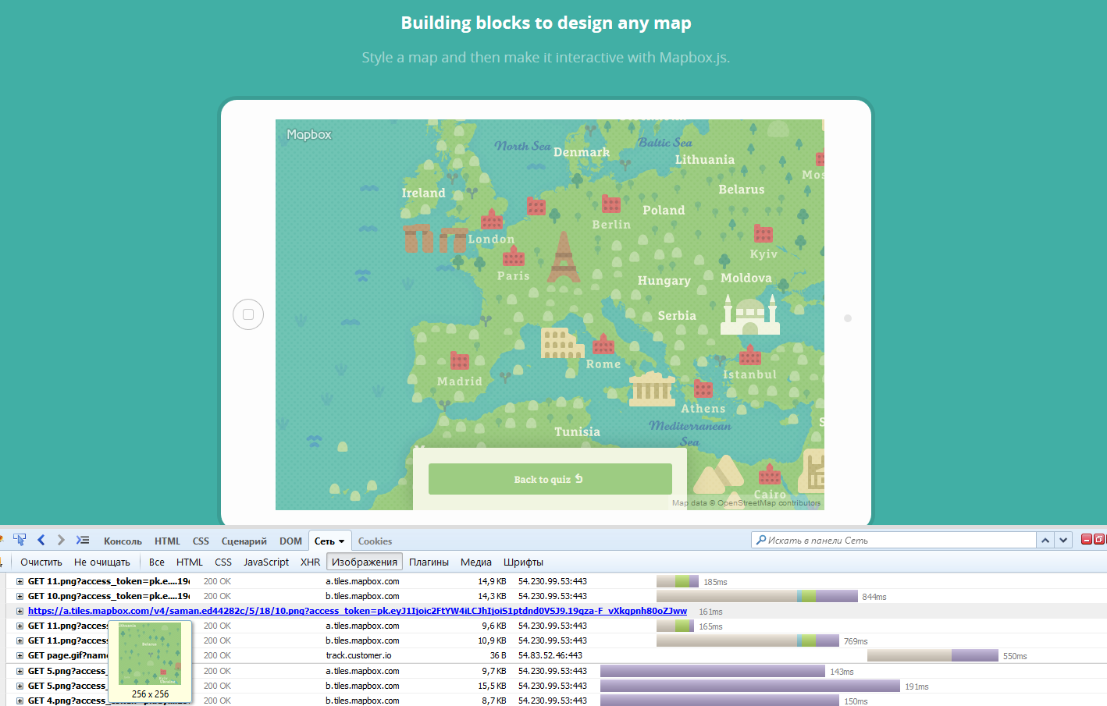Activate the Firebug element inspect icon
The height and width of the screenshot is (706, 1107).
coord(20,540)
